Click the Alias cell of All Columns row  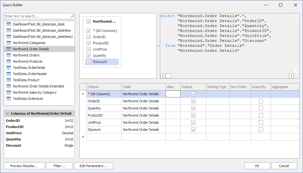coord(173,94)
